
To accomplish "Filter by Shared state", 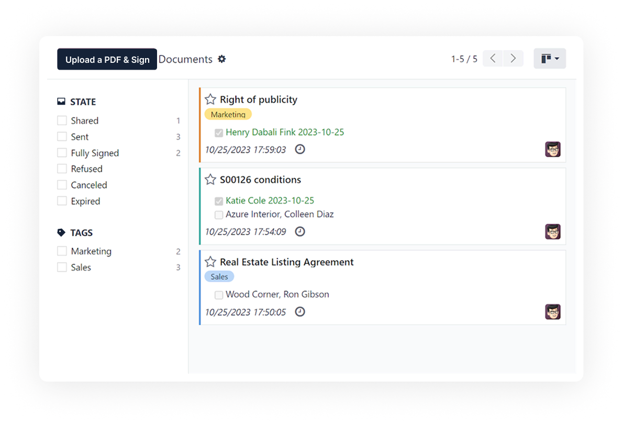I will [x=62, y=120].
